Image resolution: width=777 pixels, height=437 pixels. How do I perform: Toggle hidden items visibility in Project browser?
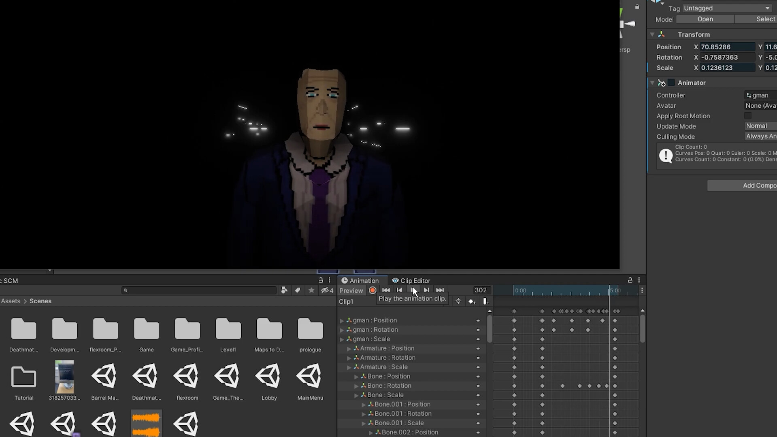[326, 290]
